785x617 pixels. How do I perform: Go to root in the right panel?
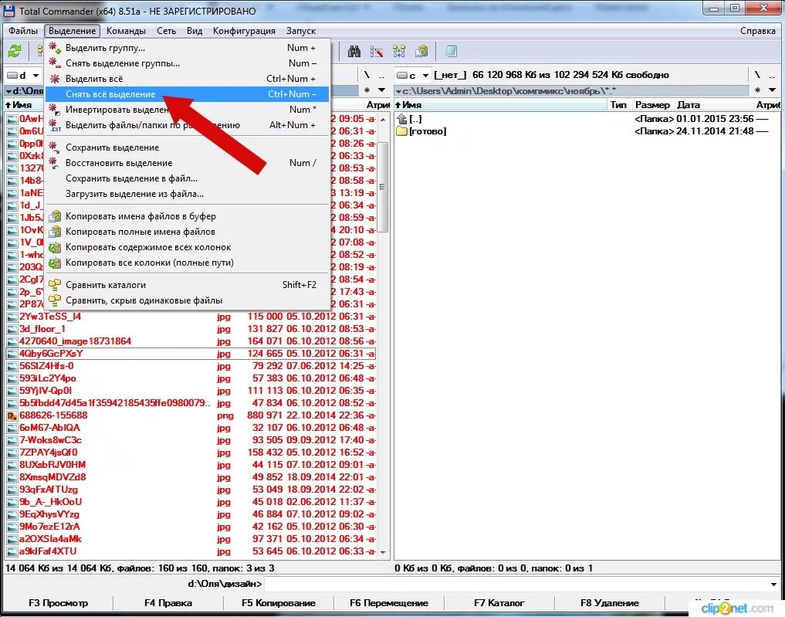757,75
